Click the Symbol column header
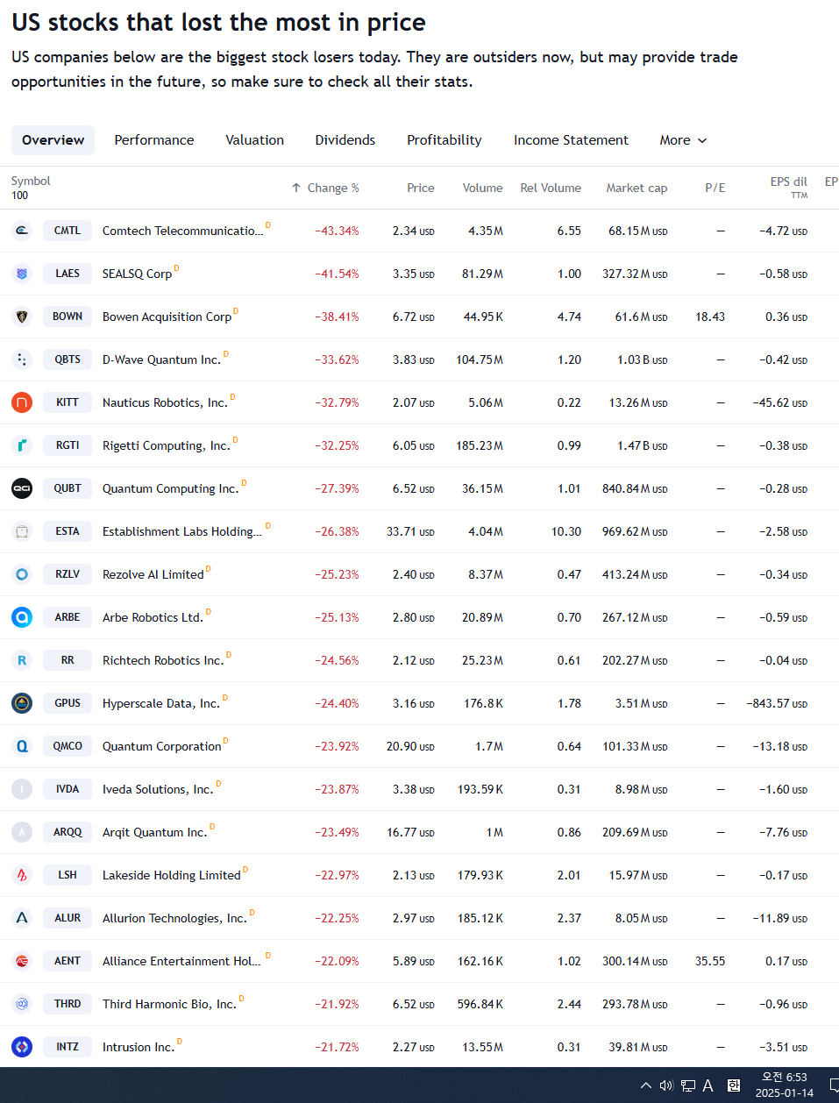This screenshot has width=839, height=1103. pyautogui.click(x=31, y=181)
